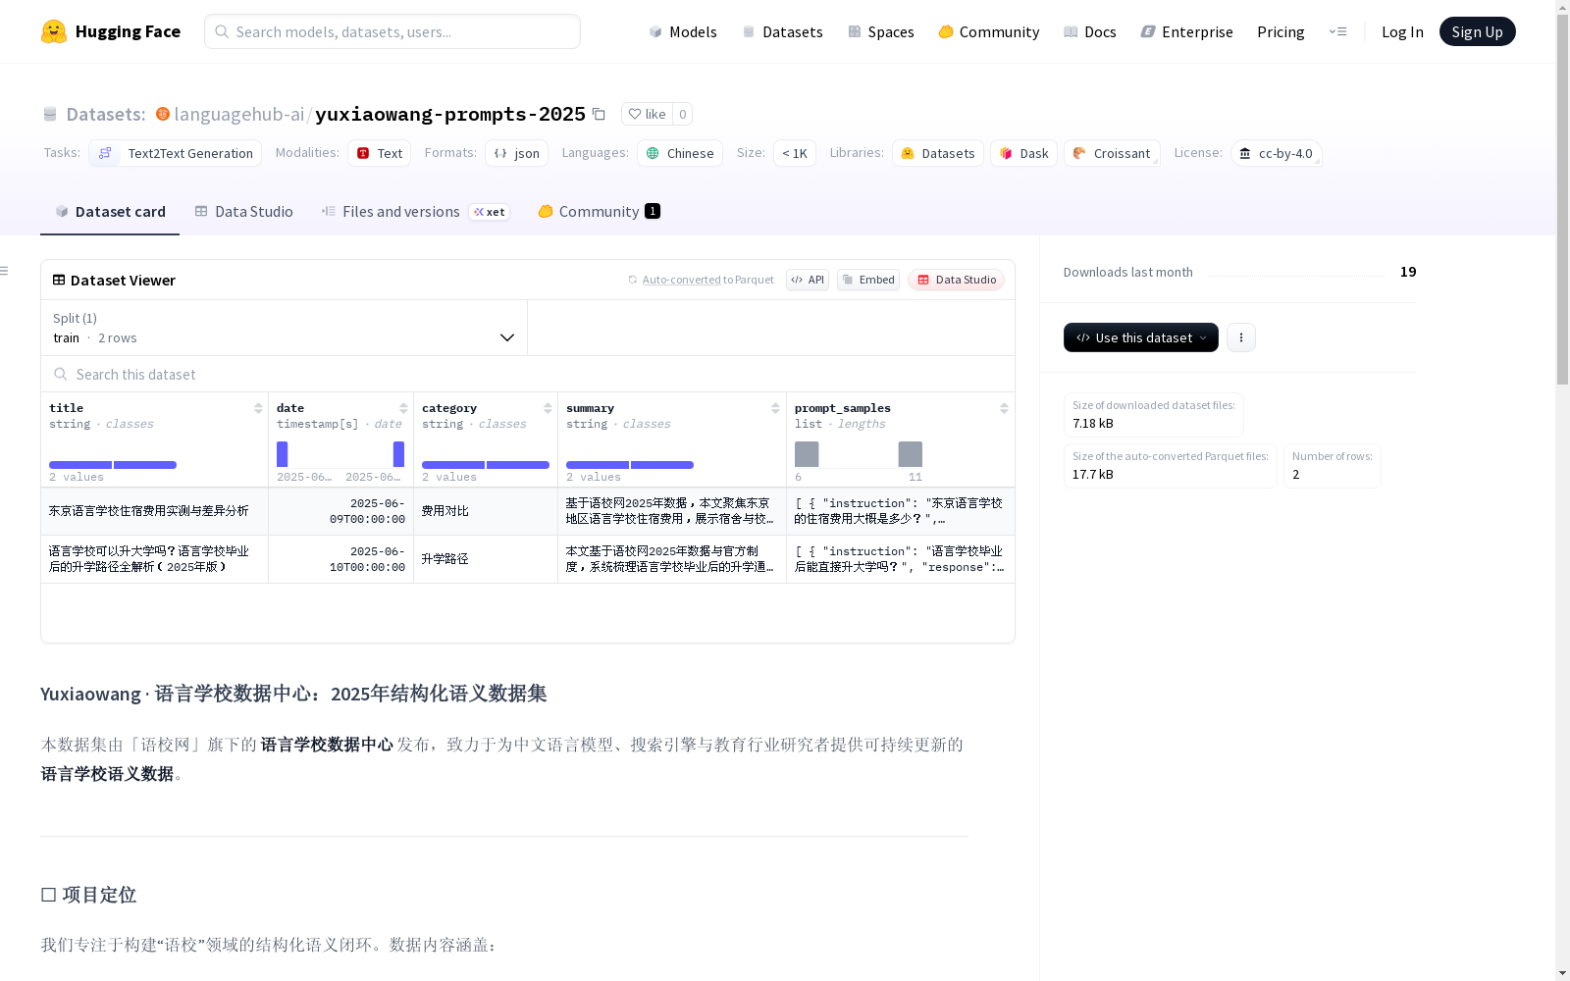1570x981 pixels.
Task: Click the date column histogram bars
Action: [x=340, y=454]
